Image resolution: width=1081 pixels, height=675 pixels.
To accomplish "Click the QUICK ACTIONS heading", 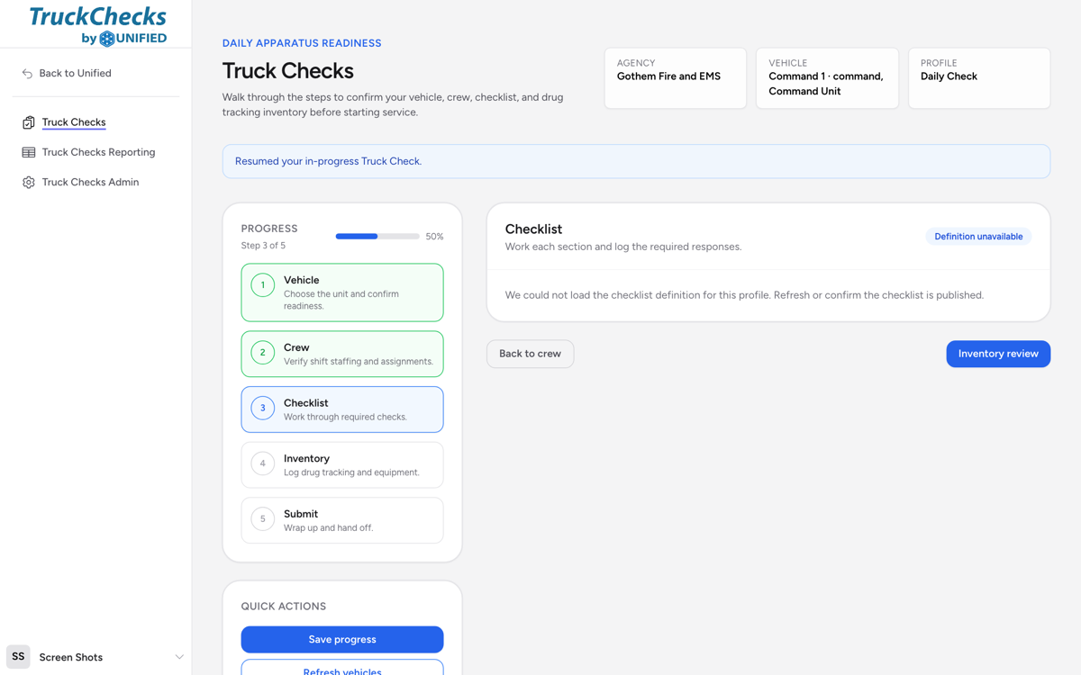I will (x=284, y=607).
